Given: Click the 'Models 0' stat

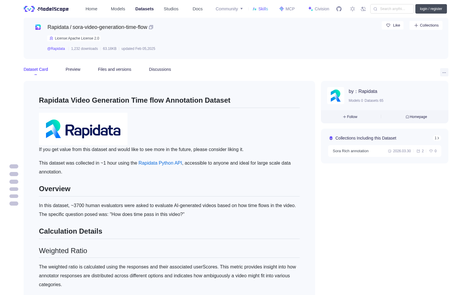Looking at the screenshot, I should (x=356, y=101).
